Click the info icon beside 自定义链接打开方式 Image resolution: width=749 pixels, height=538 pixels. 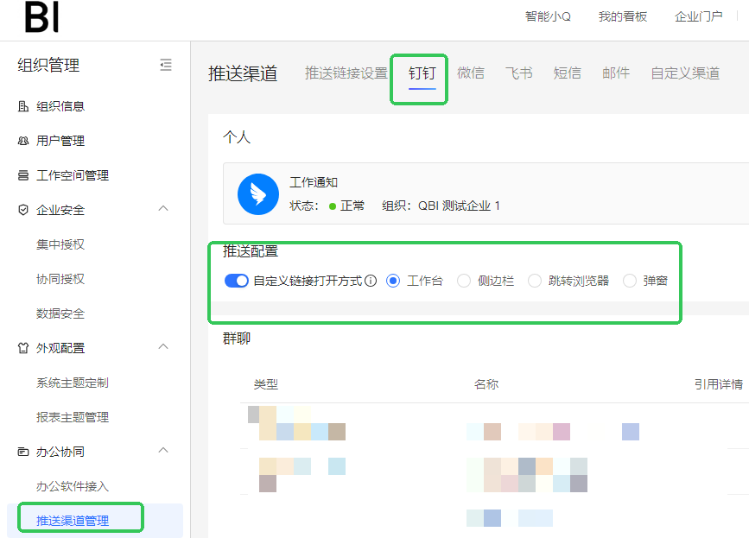[371, 281]
